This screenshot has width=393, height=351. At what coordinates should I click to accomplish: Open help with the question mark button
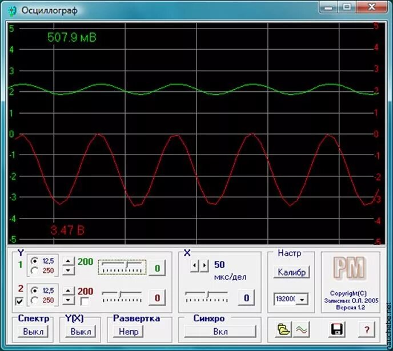click(367, 329)
